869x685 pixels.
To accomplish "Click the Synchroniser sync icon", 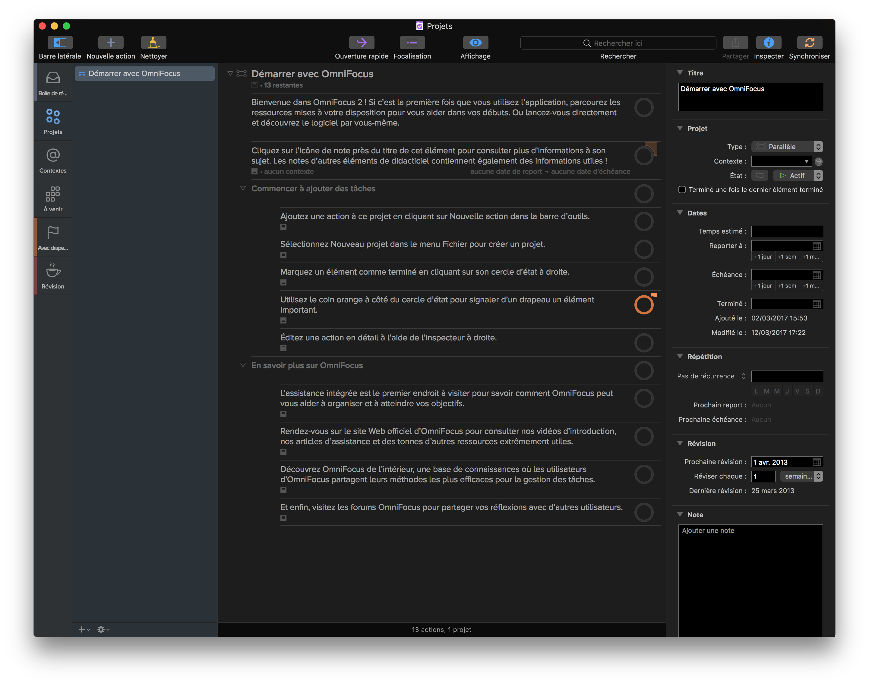I will [809, 43].
